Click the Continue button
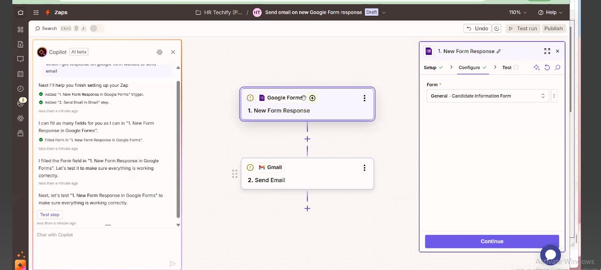 click(492, 241)
